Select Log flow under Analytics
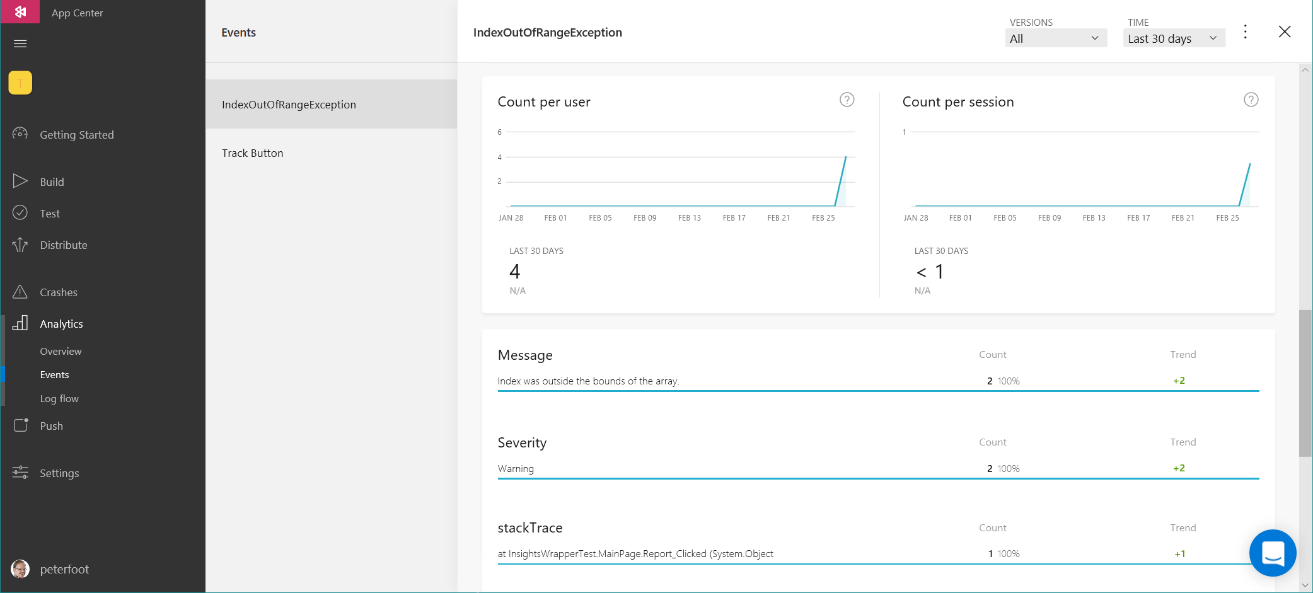This screenshot has width=1313, height=593. coord(59,399)
